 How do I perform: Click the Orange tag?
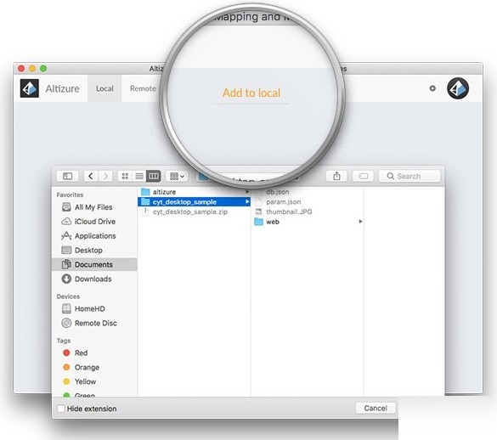point(94,367)
